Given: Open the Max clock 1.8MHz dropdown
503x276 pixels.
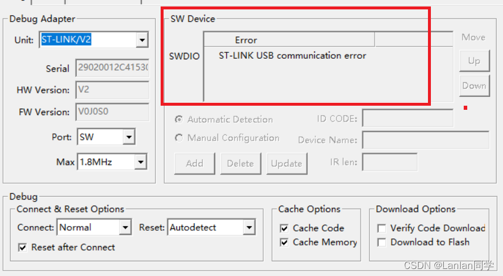Looking at the screenshot, I should pyautogui.click(x=141, y=161).
